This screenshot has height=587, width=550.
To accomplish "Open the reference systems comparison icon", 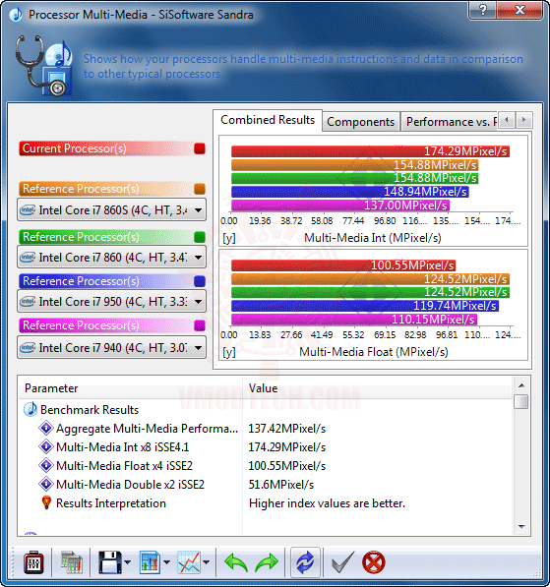I will [x=72, y=562].
